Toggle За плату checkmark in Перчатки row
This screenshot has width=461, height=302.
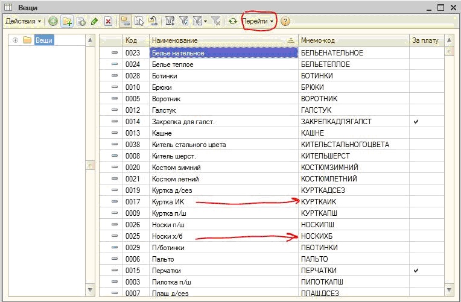point(415,271)
